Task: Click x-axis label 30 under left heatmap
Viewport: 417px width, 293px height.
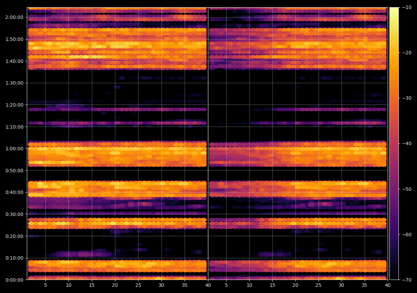Action: pos(161,285)
